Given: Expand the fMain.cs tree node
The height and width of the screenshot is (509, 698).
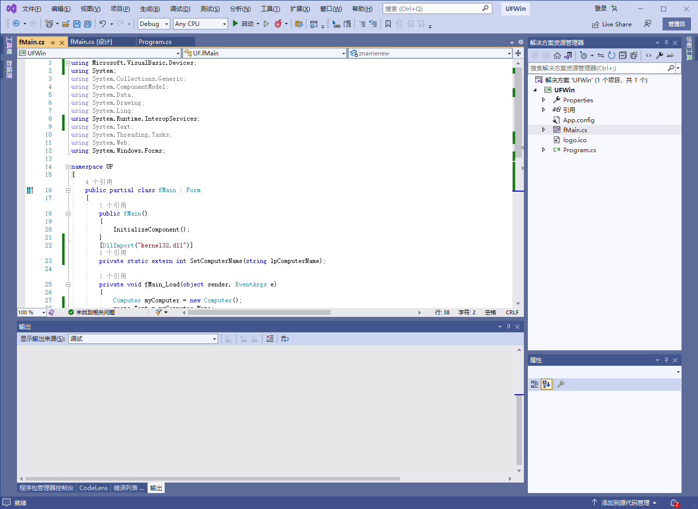Looking at the screenshot, I should [543, 130].
